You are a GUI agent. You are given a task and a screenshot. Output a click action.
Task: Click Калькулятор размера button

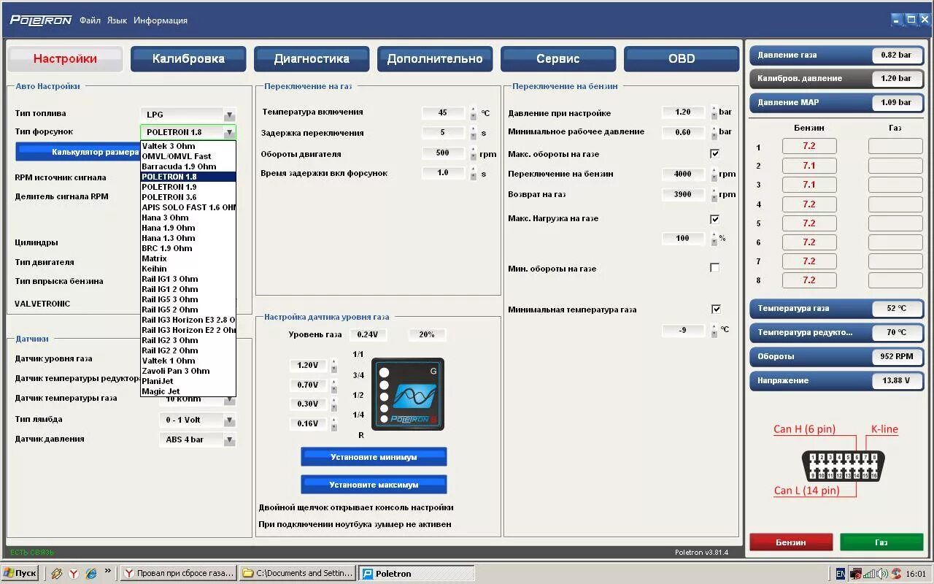(78, 152)
